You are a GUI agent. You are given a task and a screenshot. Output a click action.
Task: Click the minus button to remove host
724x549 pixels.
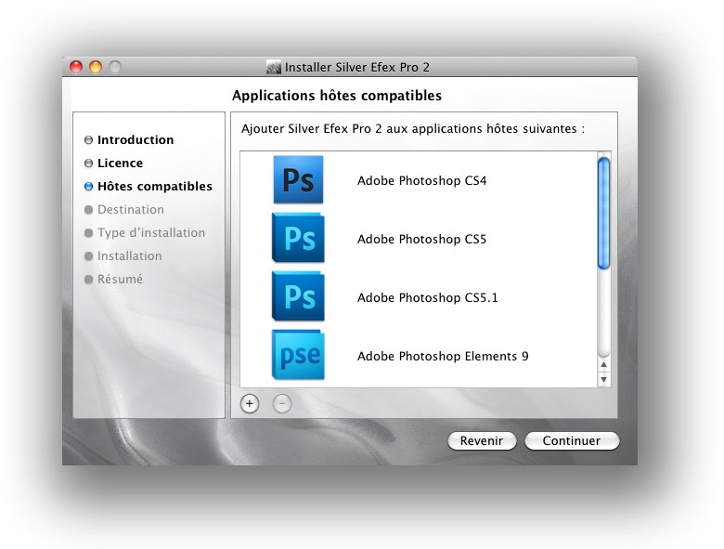(x=281, y=404)
